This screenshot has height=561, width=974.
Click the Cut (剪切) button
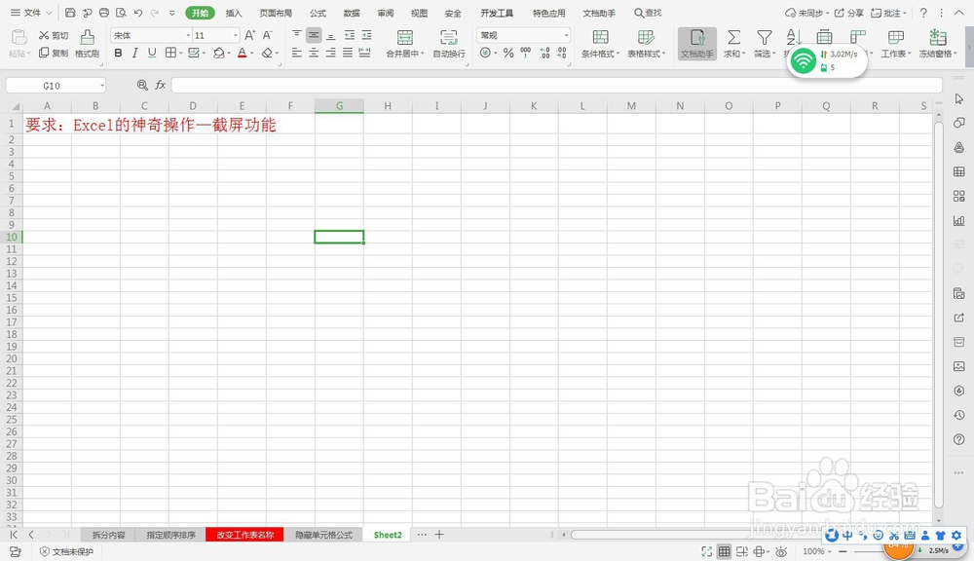(x=54, y=35)
